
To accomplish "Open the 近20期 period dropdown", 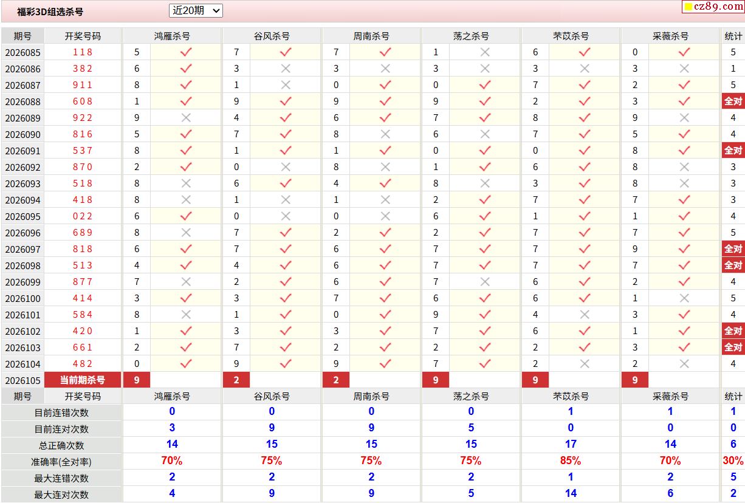I will click(196, 10).
